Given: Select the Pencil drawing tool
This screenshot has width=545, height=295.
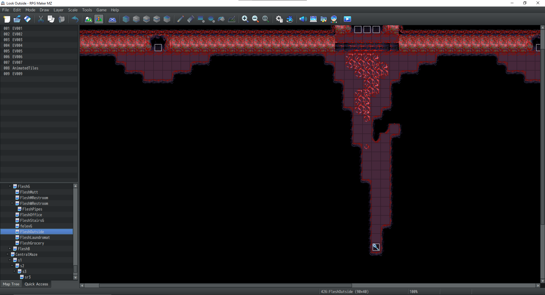Looking at the screenshot, I should point(181,19).
